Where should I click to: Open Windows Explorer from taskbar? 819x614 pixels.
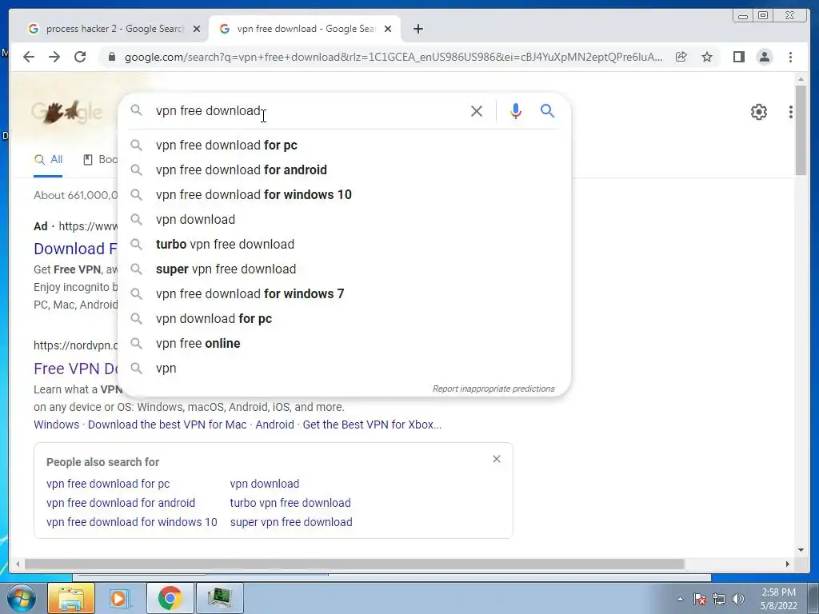pos(71,598)
